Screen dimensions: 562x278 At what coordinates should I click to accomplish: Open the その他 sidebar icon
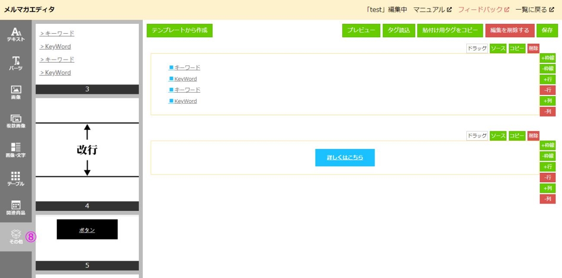pos(16,237)
